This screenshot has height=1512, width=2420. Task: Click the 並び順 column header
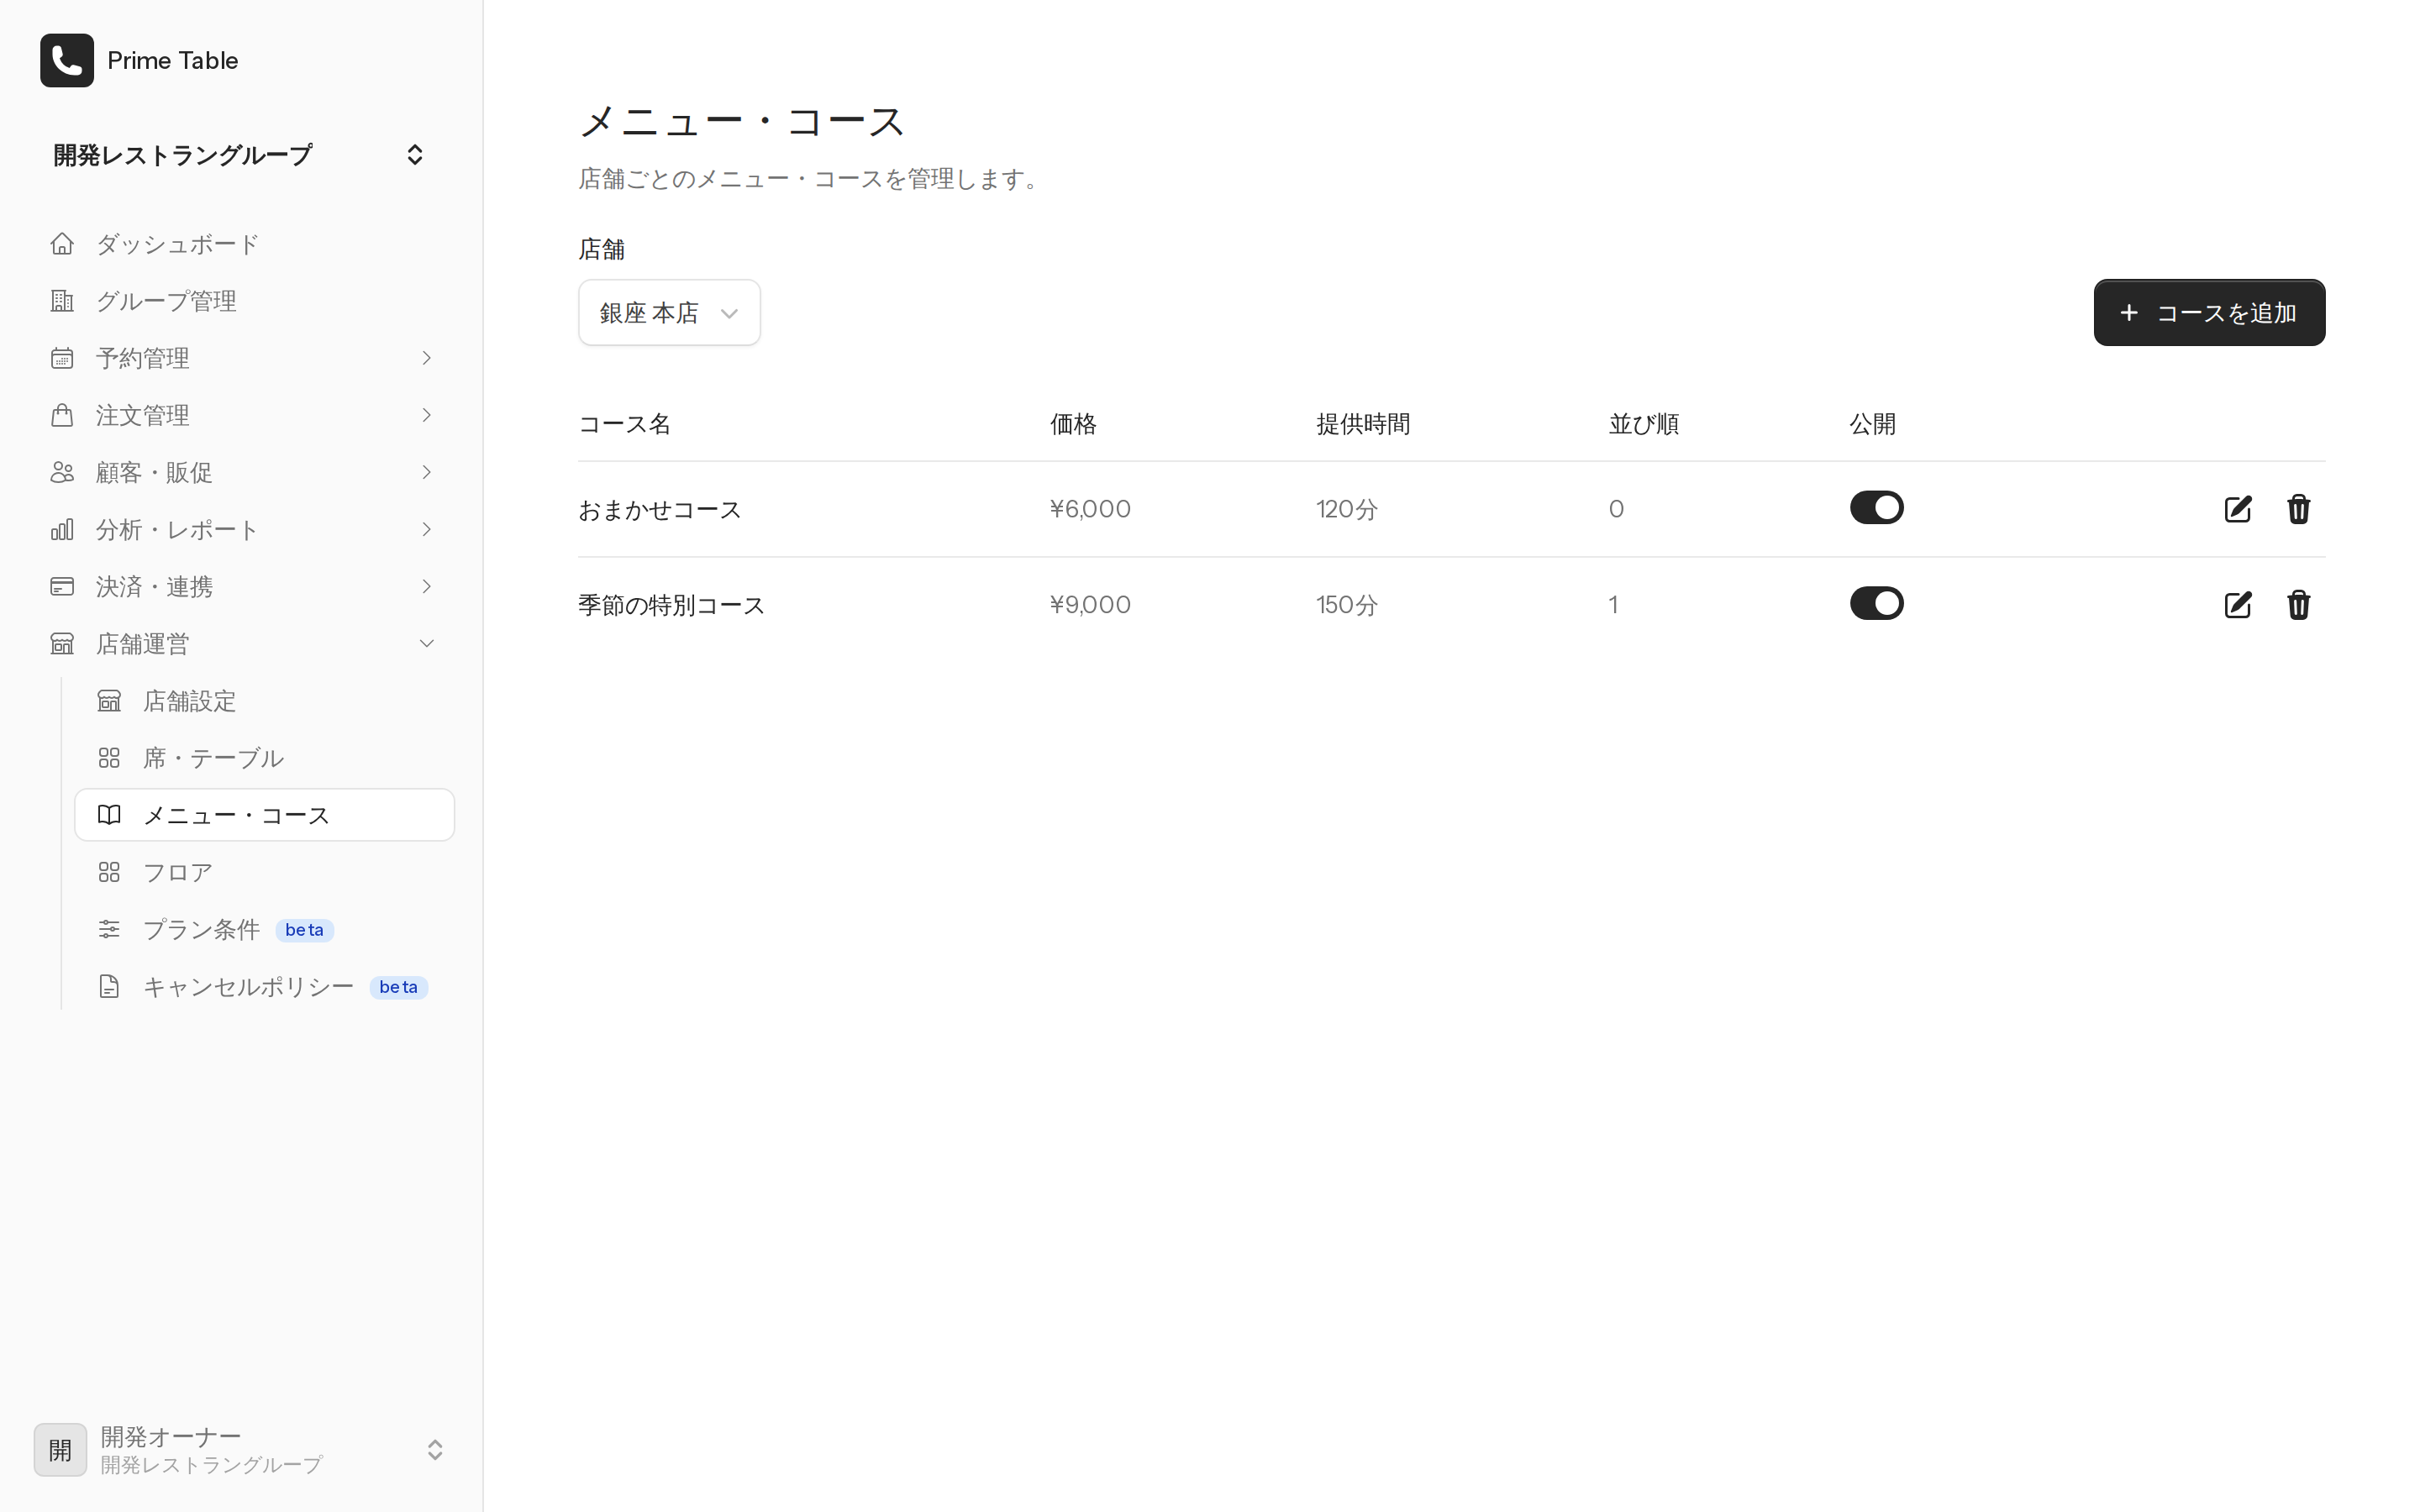(x=1643, y=424)
